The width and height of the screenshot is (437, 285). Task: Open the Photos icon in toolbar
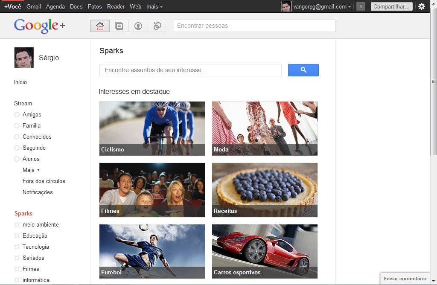click(x=119, y=26)
